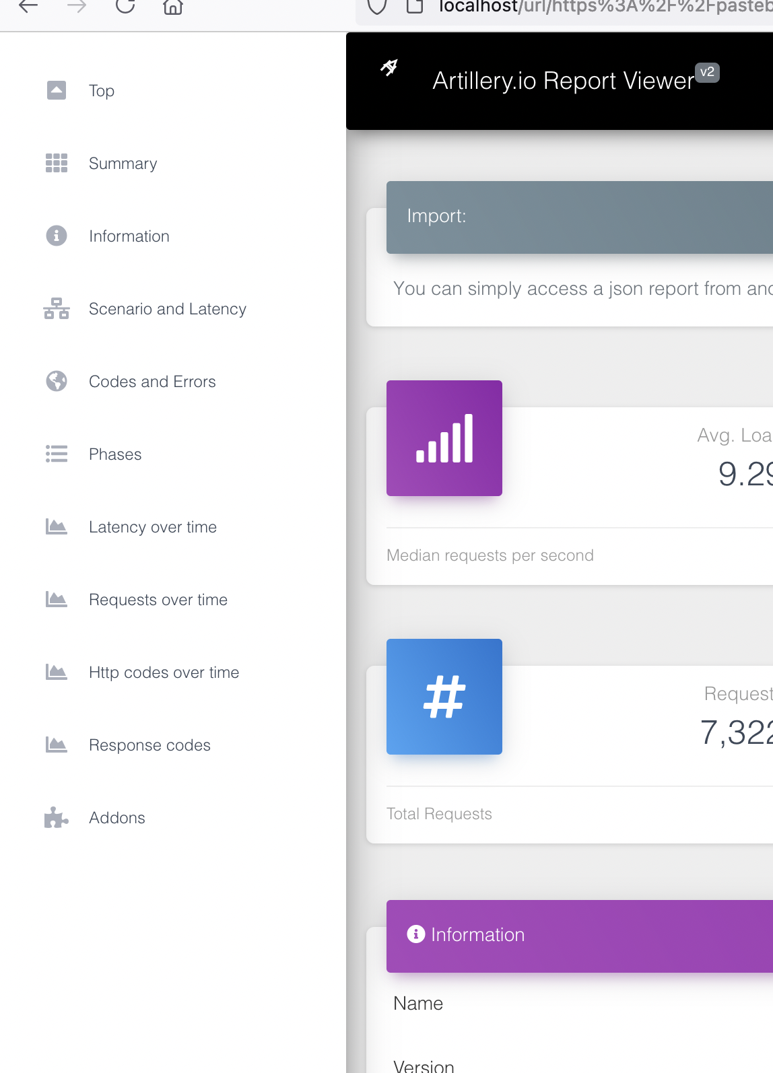The width and height of the screenshot is (773, 1073).
Task: Click the v2 version badge
Action: 707,72
